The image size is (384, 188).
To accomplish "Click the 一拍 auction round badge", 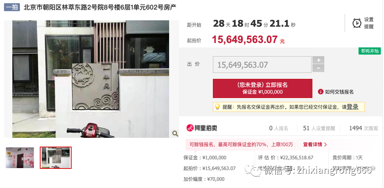I will pos(12,7).
